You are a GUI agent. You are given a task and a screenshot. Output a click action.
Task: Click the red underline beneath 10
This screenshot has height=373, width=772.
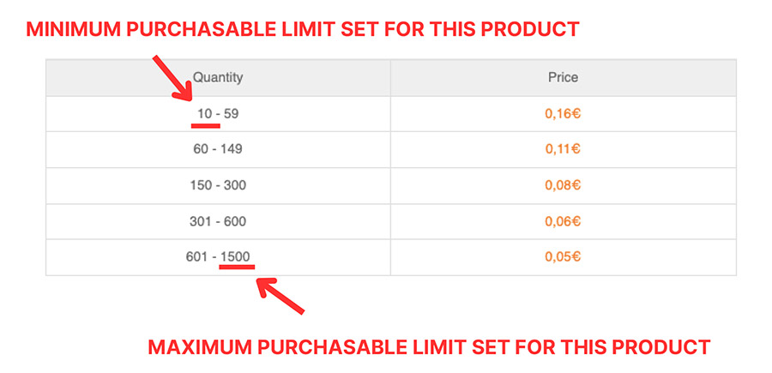pos(206,125)
